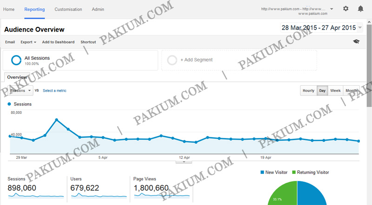This screenshot has width=372, height=205.
Task: Click the Sessions legend dot
Action: (x=10, y=104)
